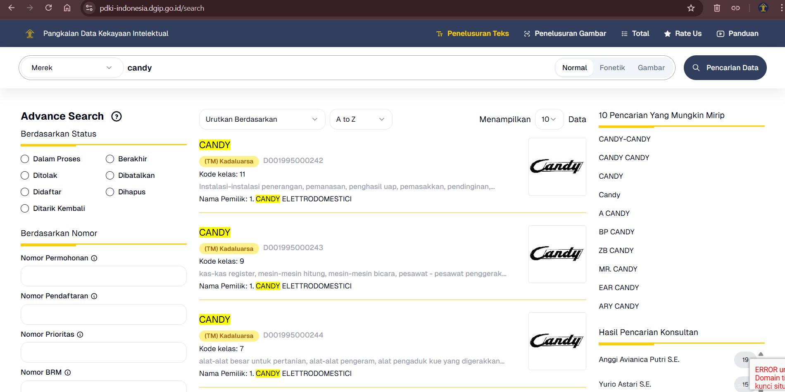
Task: Select the Dalam Proses status radio button
Action: point(25,159)
